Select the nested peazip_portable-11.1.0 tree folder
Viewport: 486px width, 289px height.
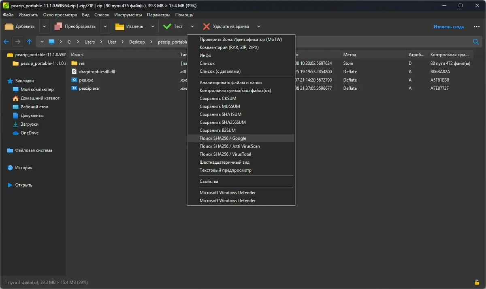(43, 63)
